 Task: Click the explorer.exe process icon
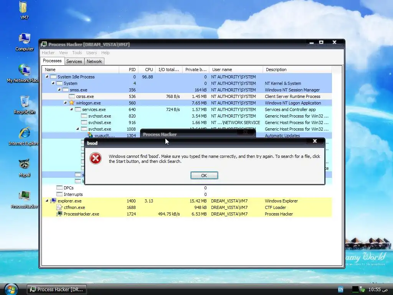click(x=53, y=201)
